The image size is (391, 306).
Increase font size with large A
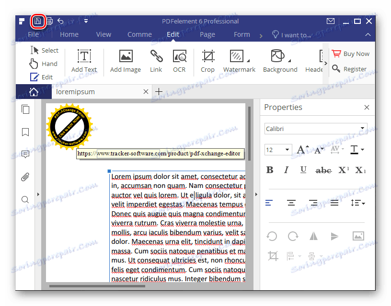(302, 150)
